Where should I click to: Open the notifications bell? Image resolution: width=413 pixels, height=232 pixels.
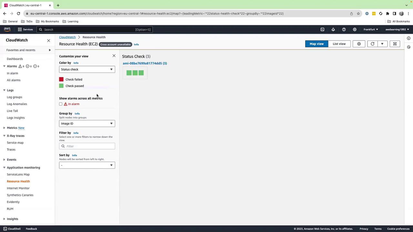tap(333, 29)
